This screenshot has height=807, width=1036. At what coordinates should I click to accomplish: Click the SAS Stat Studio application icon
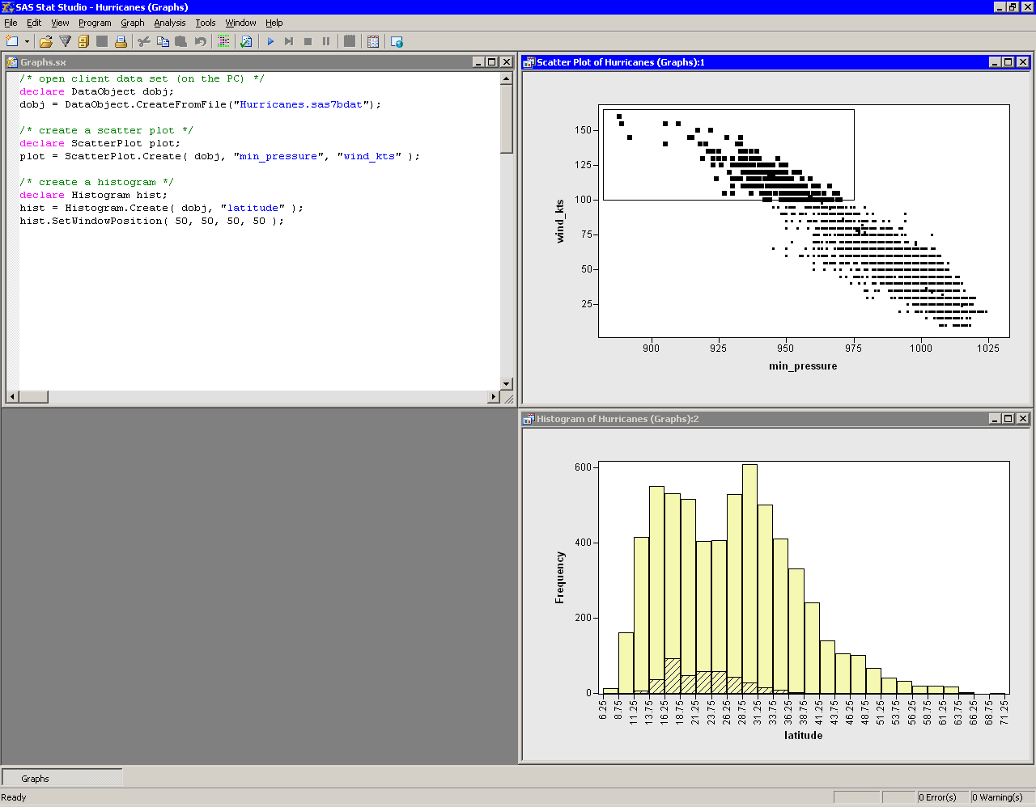click(x=7, y=7)
